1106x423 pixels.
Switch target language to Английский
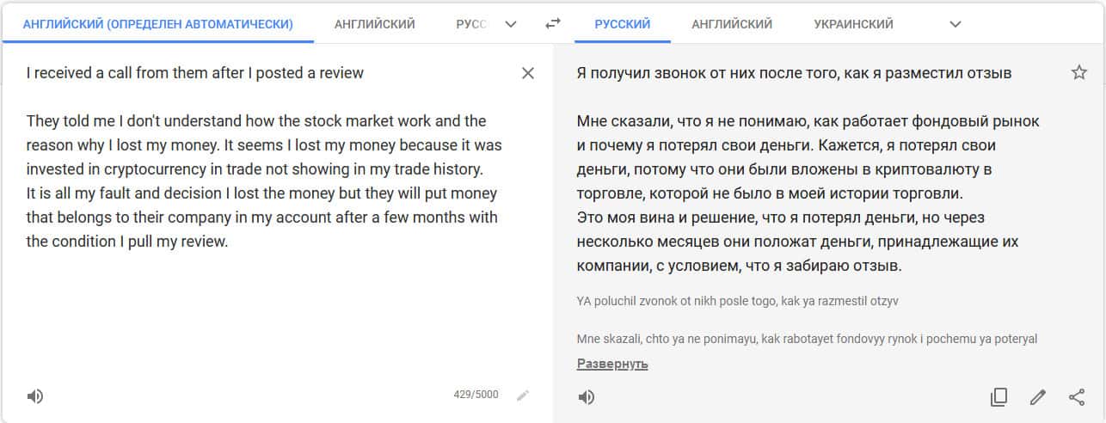pyautogui.click(x=731, y=24)
